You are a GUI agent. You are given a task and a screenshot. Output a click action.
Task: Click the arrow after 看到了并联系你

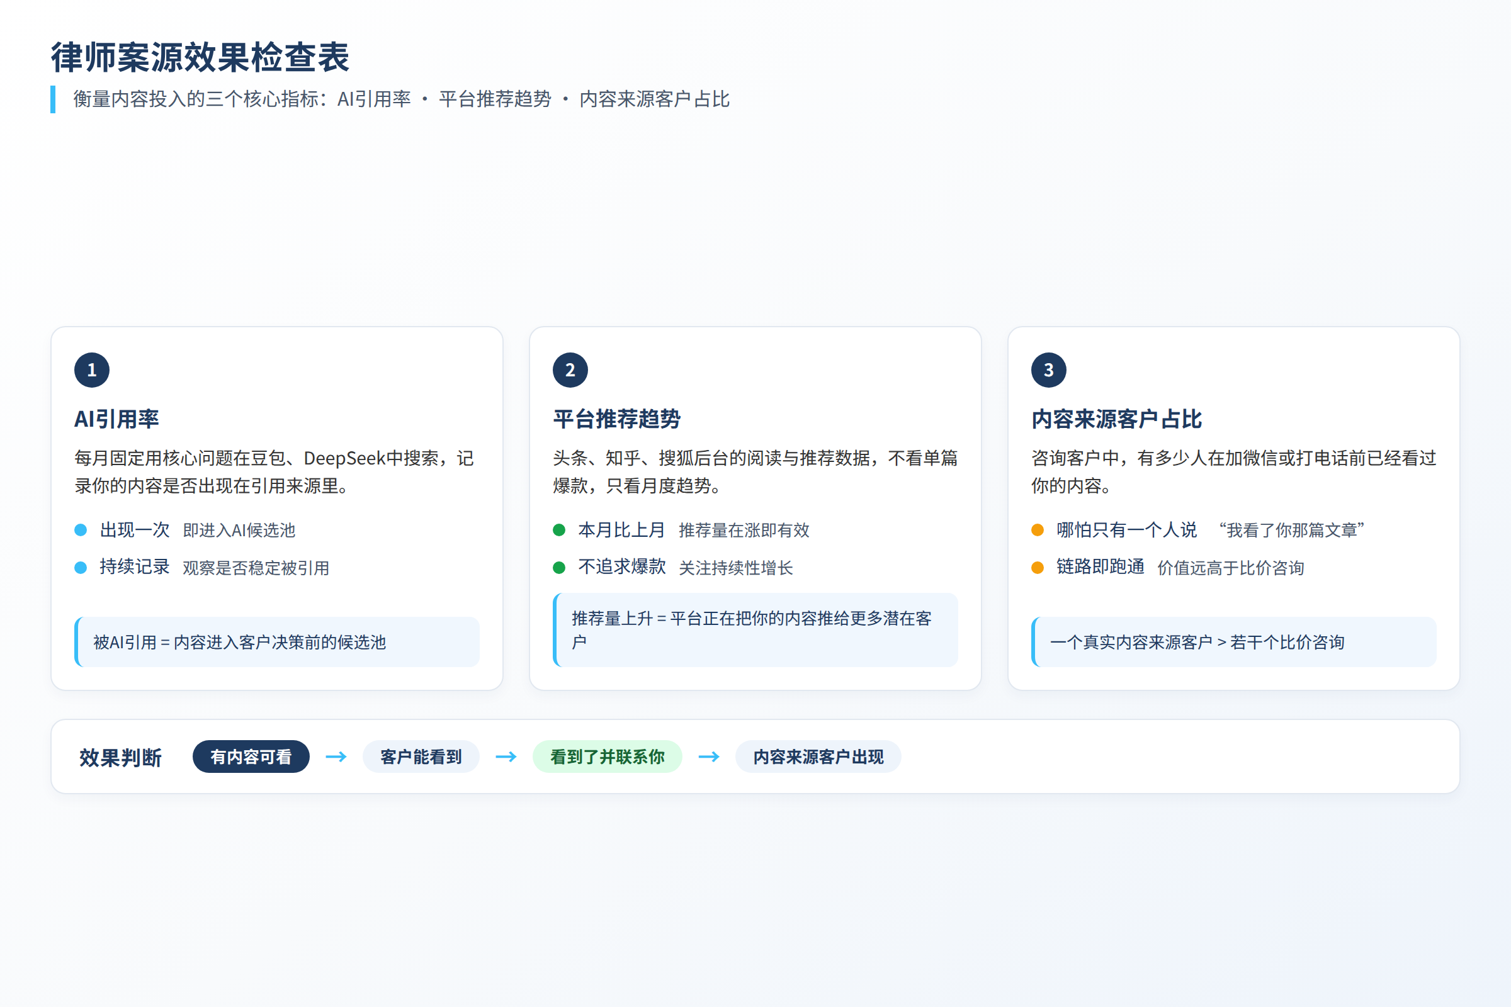(x=710, y=757)
